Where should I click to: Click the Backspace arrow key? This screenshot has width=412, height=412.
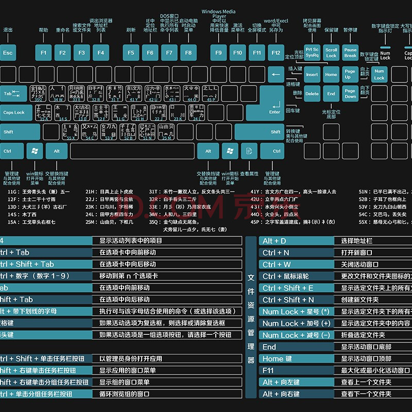pos(276,74)
